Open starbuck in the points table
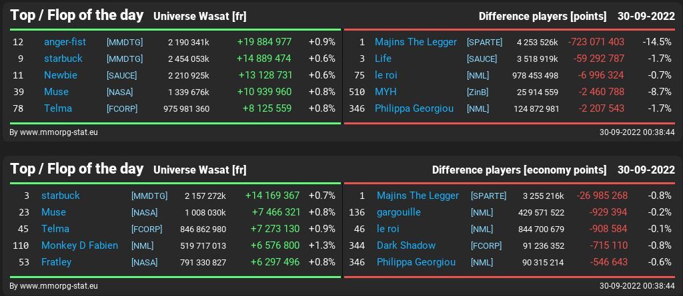The image size is (683, 296). click(x=63, y=59)
